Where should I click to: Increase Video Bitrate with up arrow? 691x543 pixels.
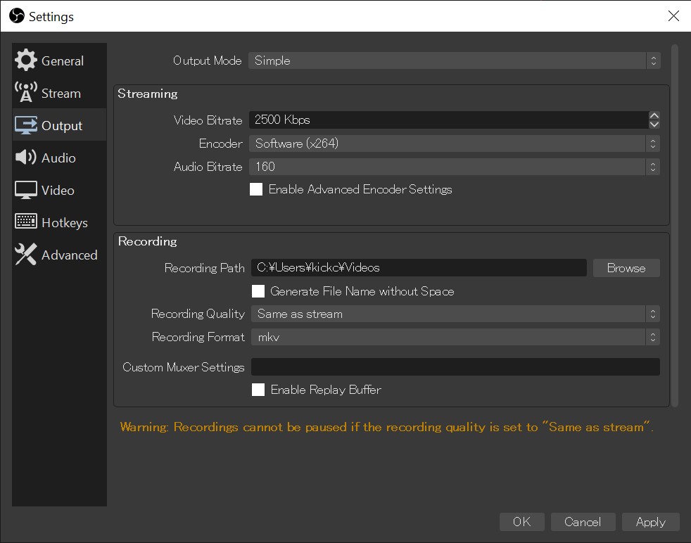[x=654, y=115]
